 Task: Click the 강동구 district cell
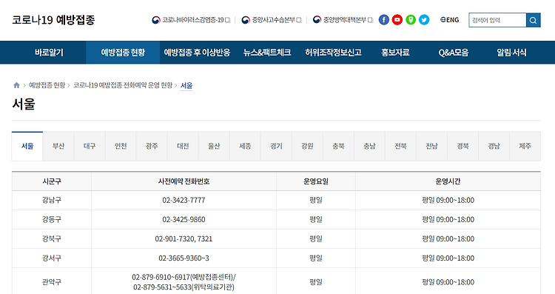click(x=52, y=220)
